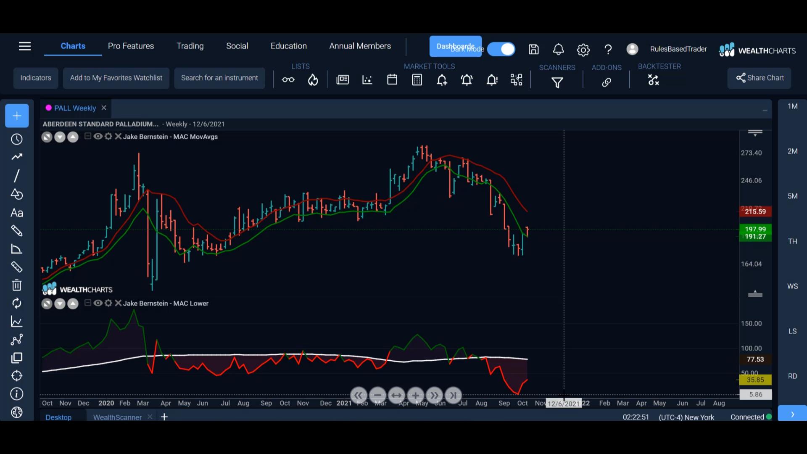Image resolution: width=807 pixels, height=454 pixels.
Task: Open the news market tool icon
Action: point(343,80)
